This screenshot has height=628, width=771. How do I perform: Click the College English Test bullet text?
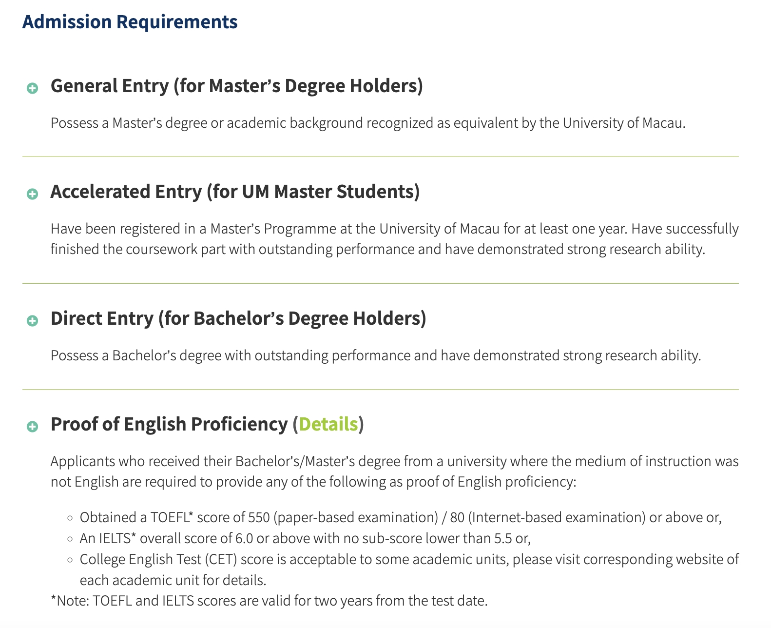409,569
